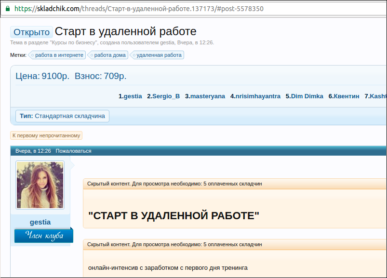The width and height of the screenshot is (387, 278).
Task: Open participant gestia in the list
Action: tap(133, 96)
